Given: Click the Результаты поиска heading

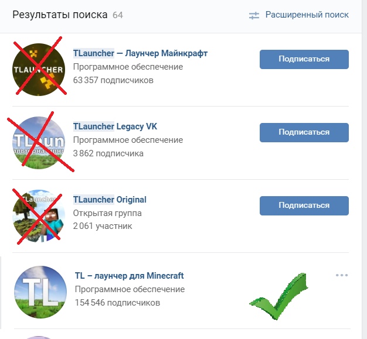Looking at the screenshot, I should click(60, 15).
